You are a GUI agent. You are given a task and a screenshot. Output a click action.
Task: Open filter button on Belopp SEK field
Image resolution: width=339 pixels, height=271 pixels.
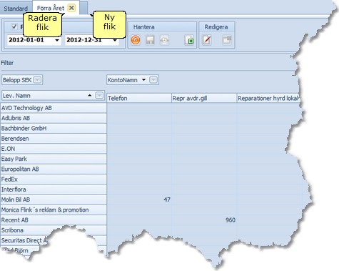(37, 79)
